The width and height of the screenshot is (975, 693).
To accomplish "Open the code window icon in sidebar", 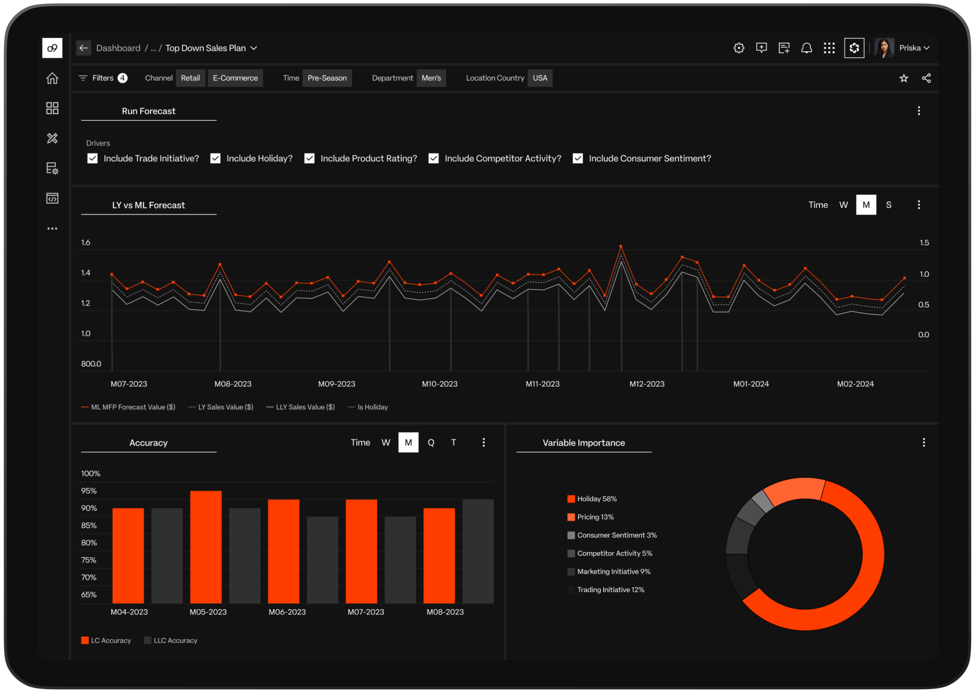I will [x=52, y=198].
